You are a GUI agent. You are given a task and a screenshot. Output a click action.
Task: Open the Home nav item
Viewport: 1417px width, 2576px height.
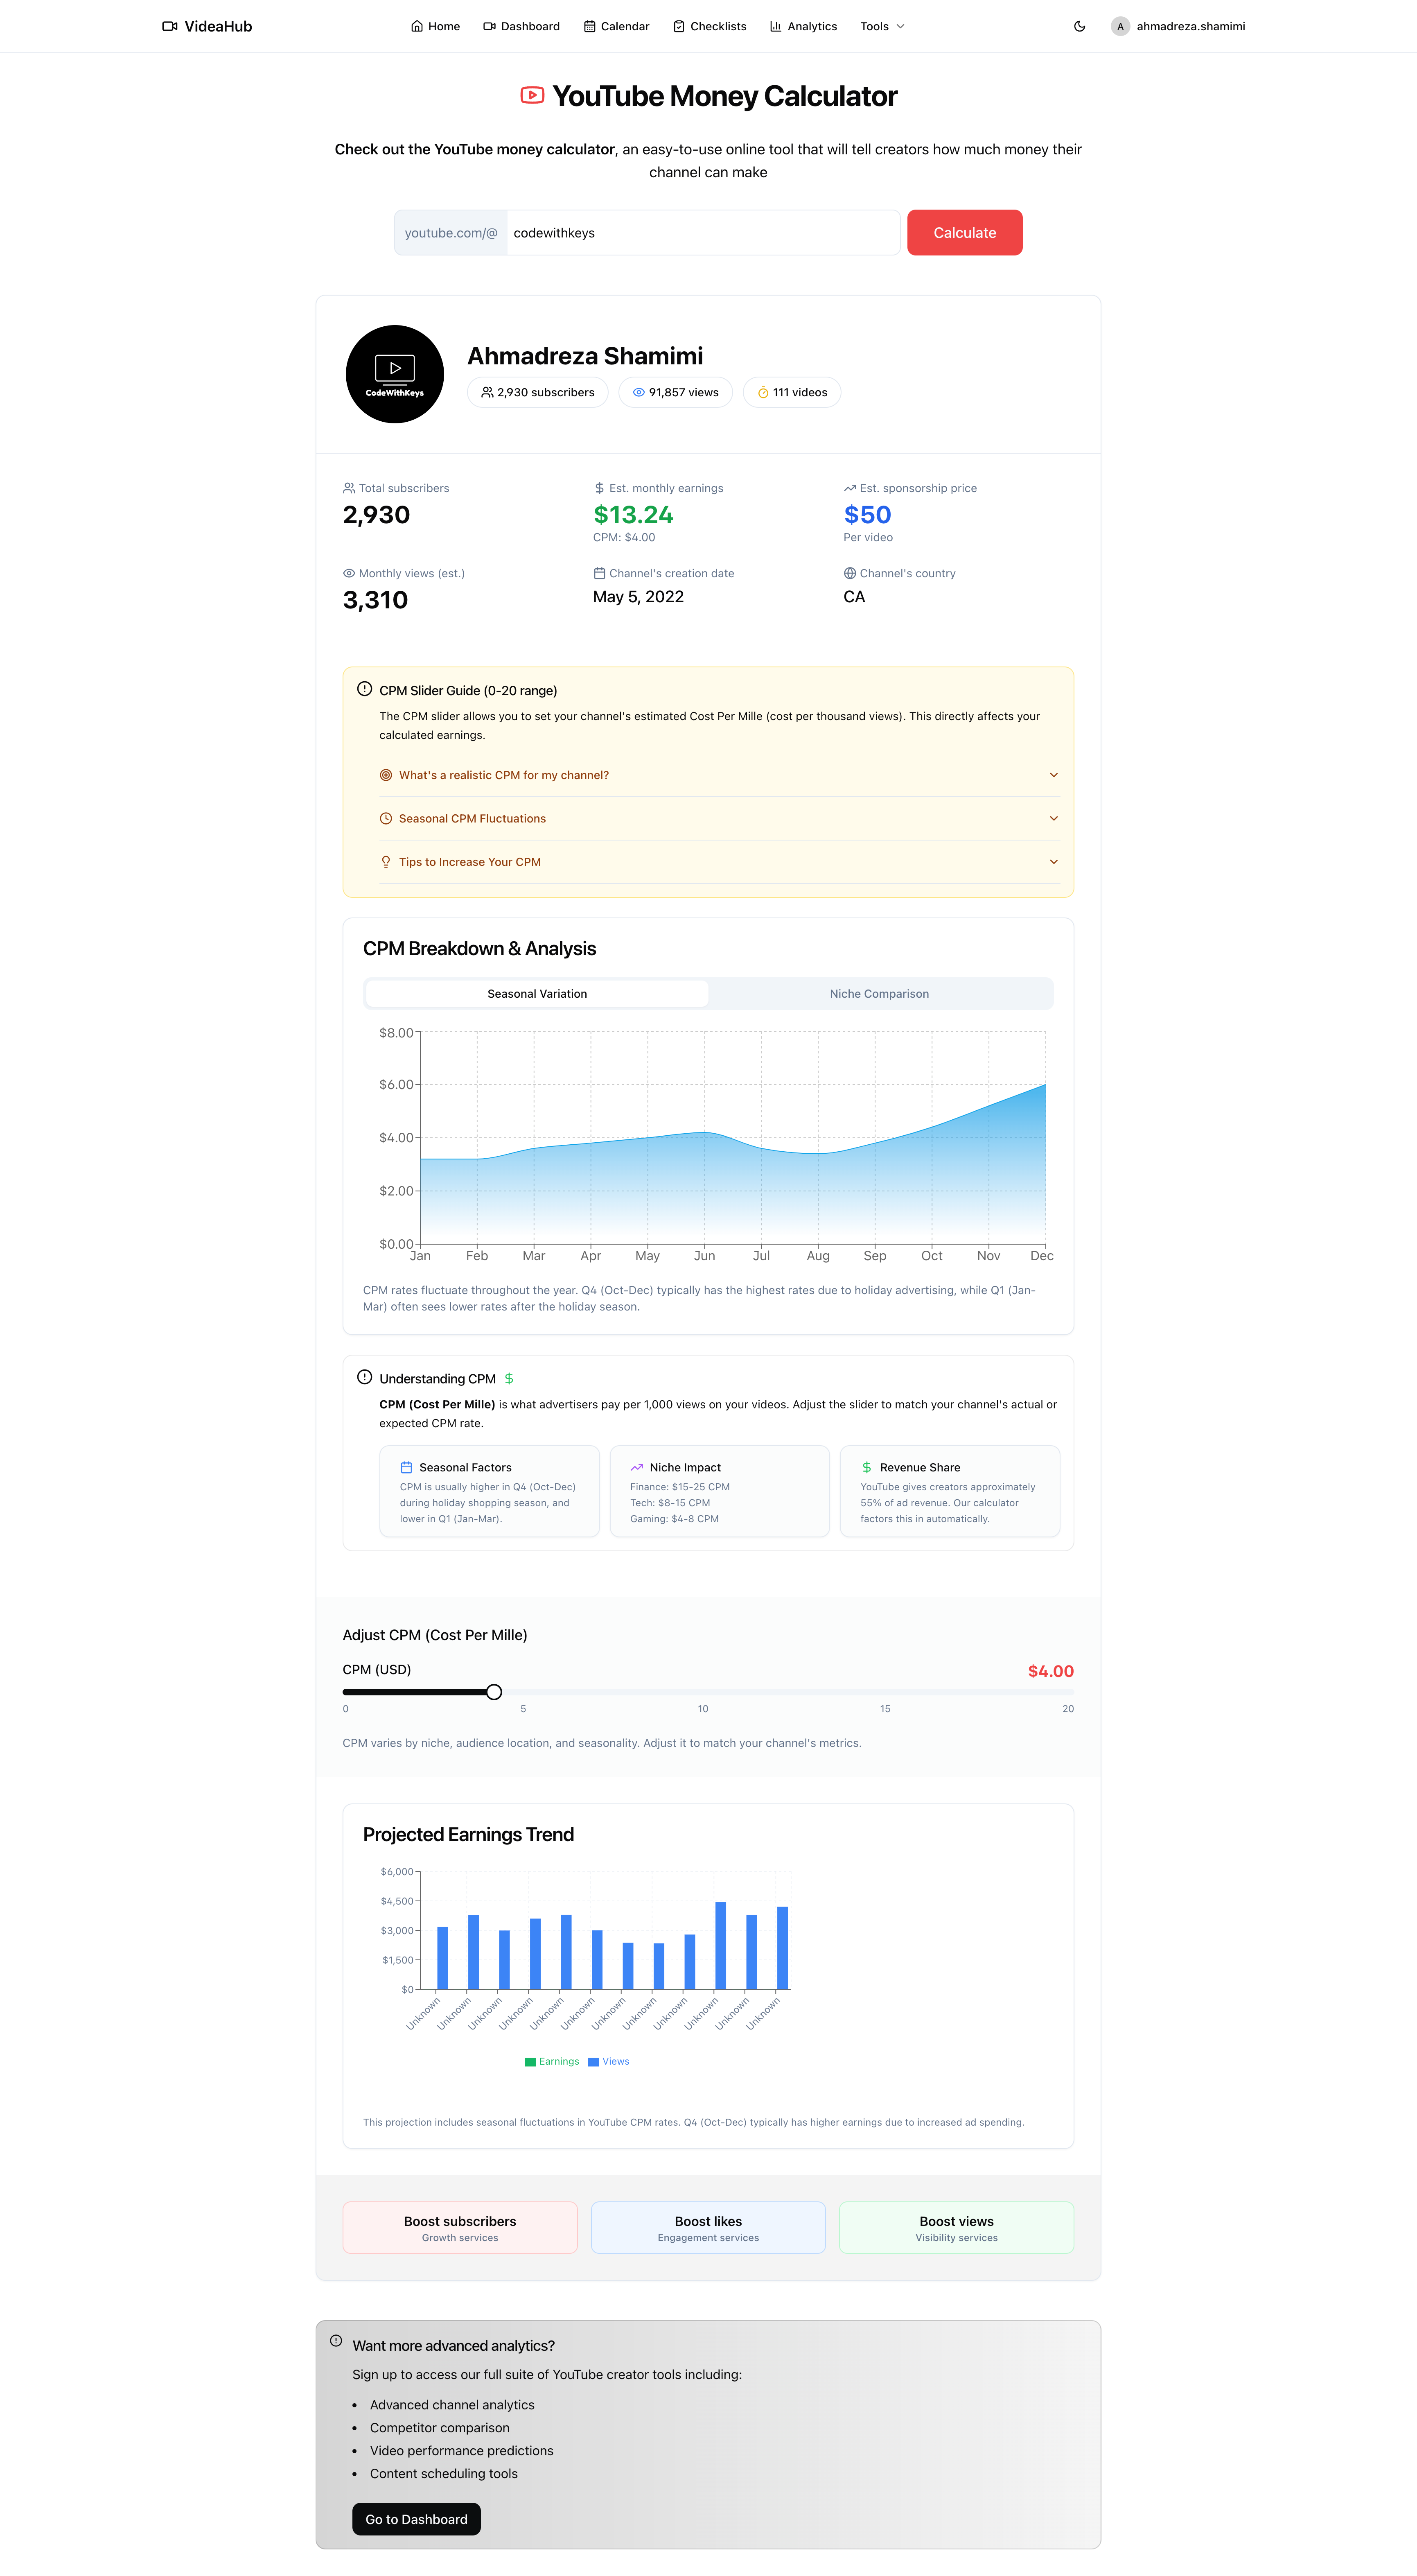[x=435, y=26]
